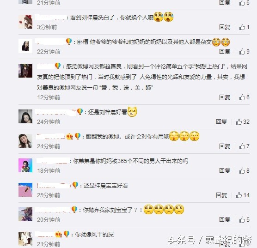Reply to the 22分钟前 comment

225,52
